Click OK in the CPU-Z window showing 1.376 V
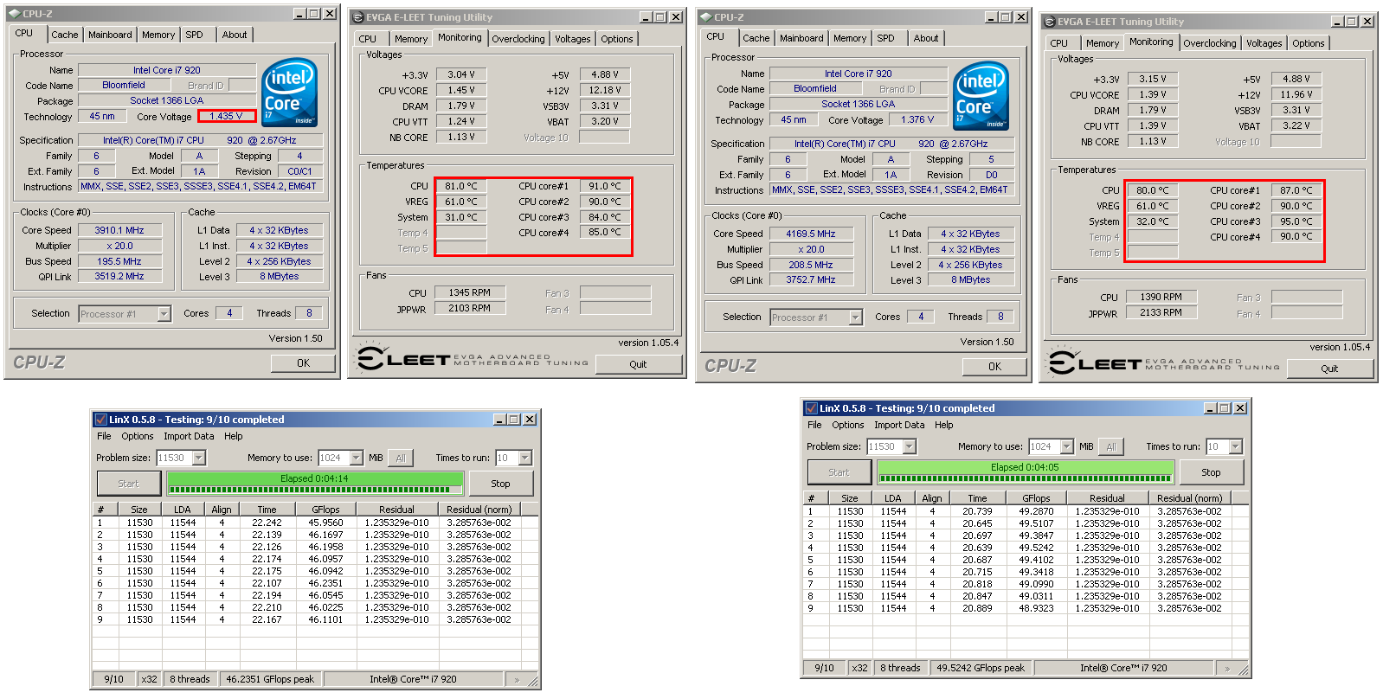This screenshot has width=1383, height=699. [x=994, y=367]
